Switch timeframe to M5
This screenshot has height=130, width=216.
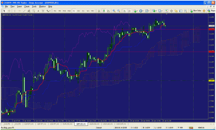point(59,11)
